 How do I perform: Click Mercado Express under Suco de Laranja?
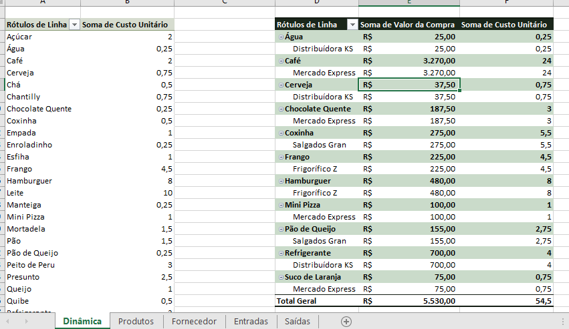317,289
